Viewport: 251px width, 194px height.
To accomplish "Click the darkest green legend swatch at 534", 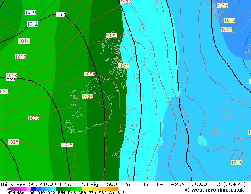I will pyautogui.click(x=59, y=189).
